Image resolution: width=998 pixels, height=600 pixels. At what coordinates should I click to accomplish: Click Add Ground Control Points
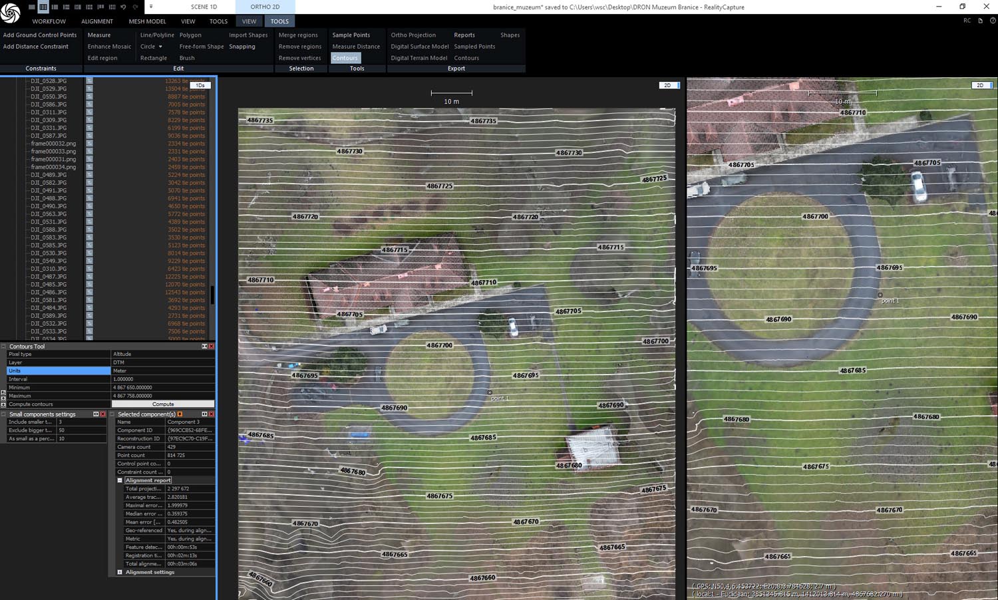[x=40, y=35]
